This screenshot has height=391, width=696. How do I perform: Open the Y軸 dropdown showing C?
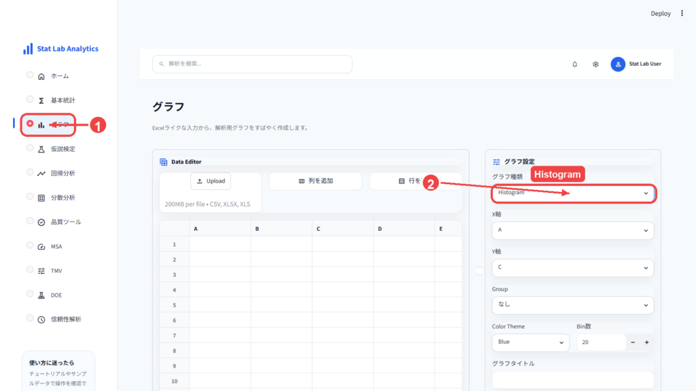point(572,267)
